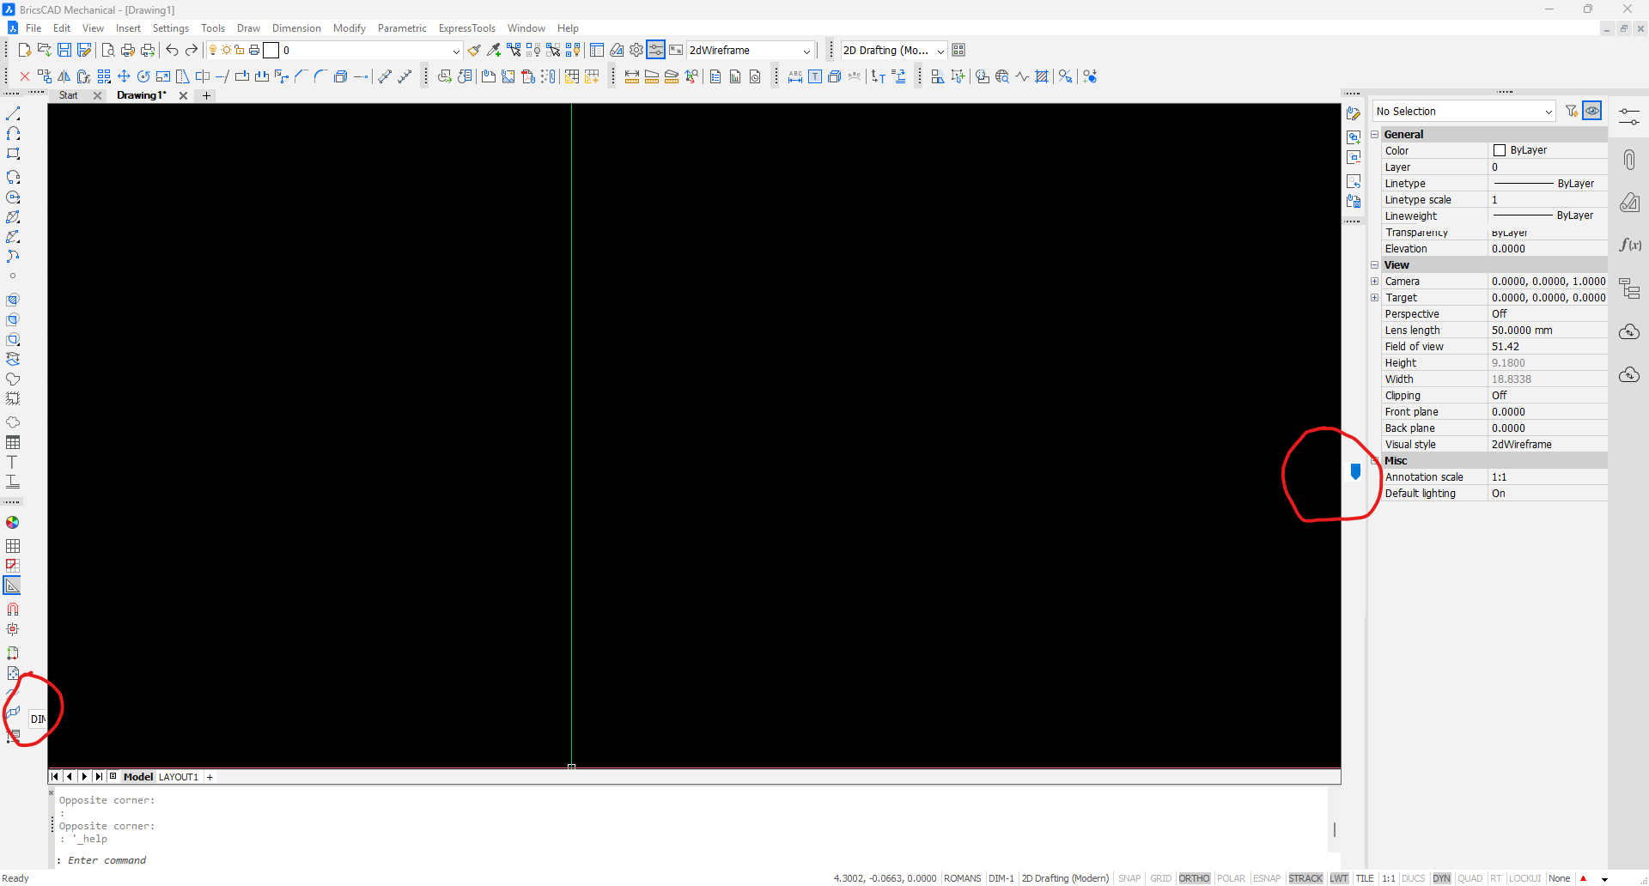This screenshot has width=1649, height=886.
Task: Select the Line tool in left toolbar
Action: coord(13,113)
